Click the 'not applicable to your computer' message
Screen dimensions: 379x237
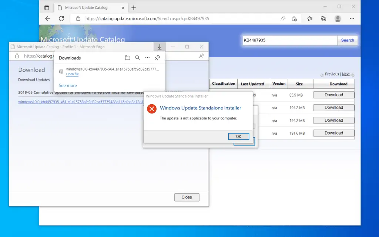(x=198, y=118)
